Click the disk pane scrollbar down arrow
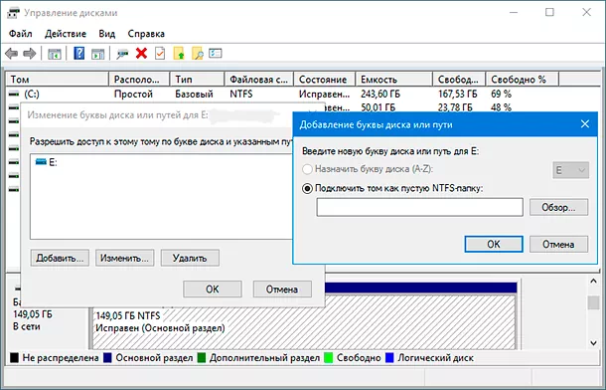This screenshot has width=606, height=390. click(x=593, y=343)
